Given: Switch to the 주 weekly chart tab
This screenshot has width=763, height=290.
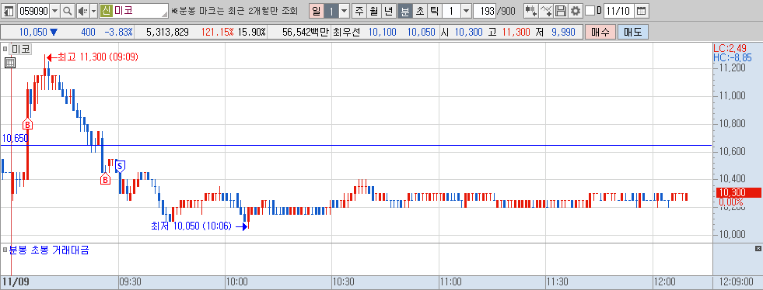Looking at the screenshot, I should pos(359,11).
